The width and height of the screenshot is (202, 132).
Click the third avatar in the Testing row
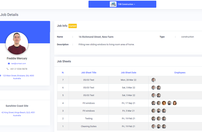164,119
